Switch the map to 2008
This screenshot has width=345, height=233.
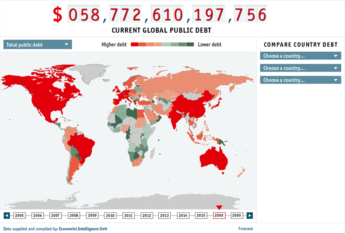click(74, 215)
